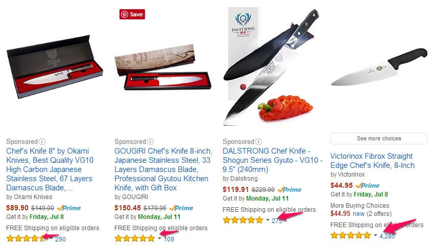Click the Victorinox knife product image
Screen dimensions: 434x247
coord(379,67)
